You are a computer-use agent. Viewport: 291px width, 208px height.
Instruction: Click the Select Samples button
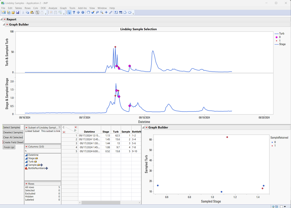pyautogui.click(x=12, y=128)
